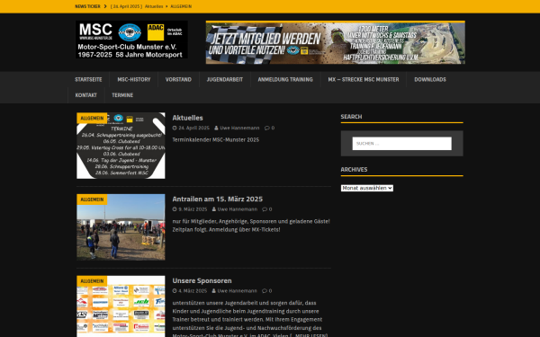The height and width of the screenshot is (337, 540).
Task: Click the sponsors logos thumbnail
Action: pyautogui.click(x=121, y=306)
